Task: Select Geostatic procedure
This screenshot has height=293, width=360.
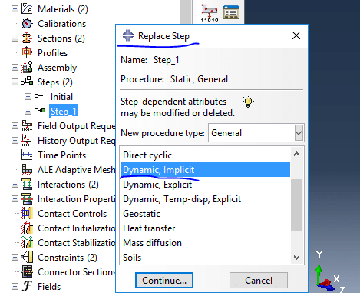Action: tap(205, 214)
